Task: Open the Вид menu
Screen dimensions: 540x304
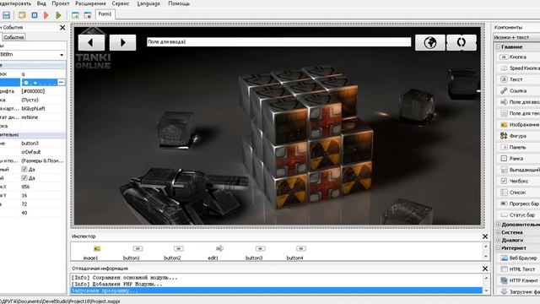Action: (x=41, y=3)
